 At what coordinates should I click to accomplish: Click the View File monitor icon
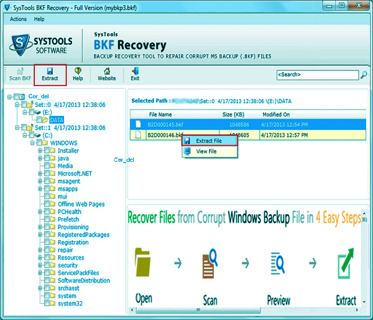click(x=188, y=151)
